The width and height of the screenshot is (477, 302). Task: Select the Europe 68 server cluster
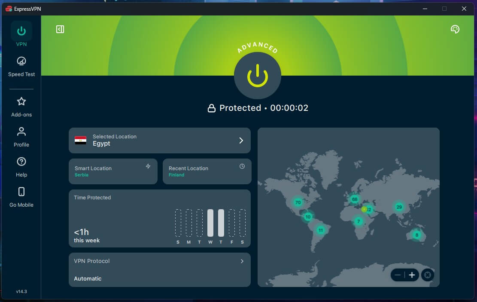pyautogui.click(x=354, y=199)
